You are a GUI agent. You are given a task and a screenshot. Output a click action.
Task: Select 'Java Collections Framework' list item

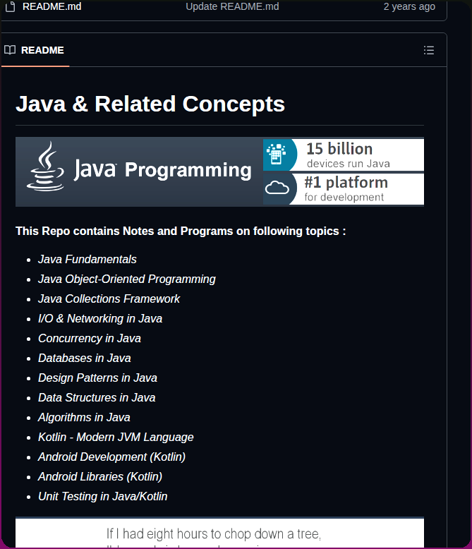[109, 298]
